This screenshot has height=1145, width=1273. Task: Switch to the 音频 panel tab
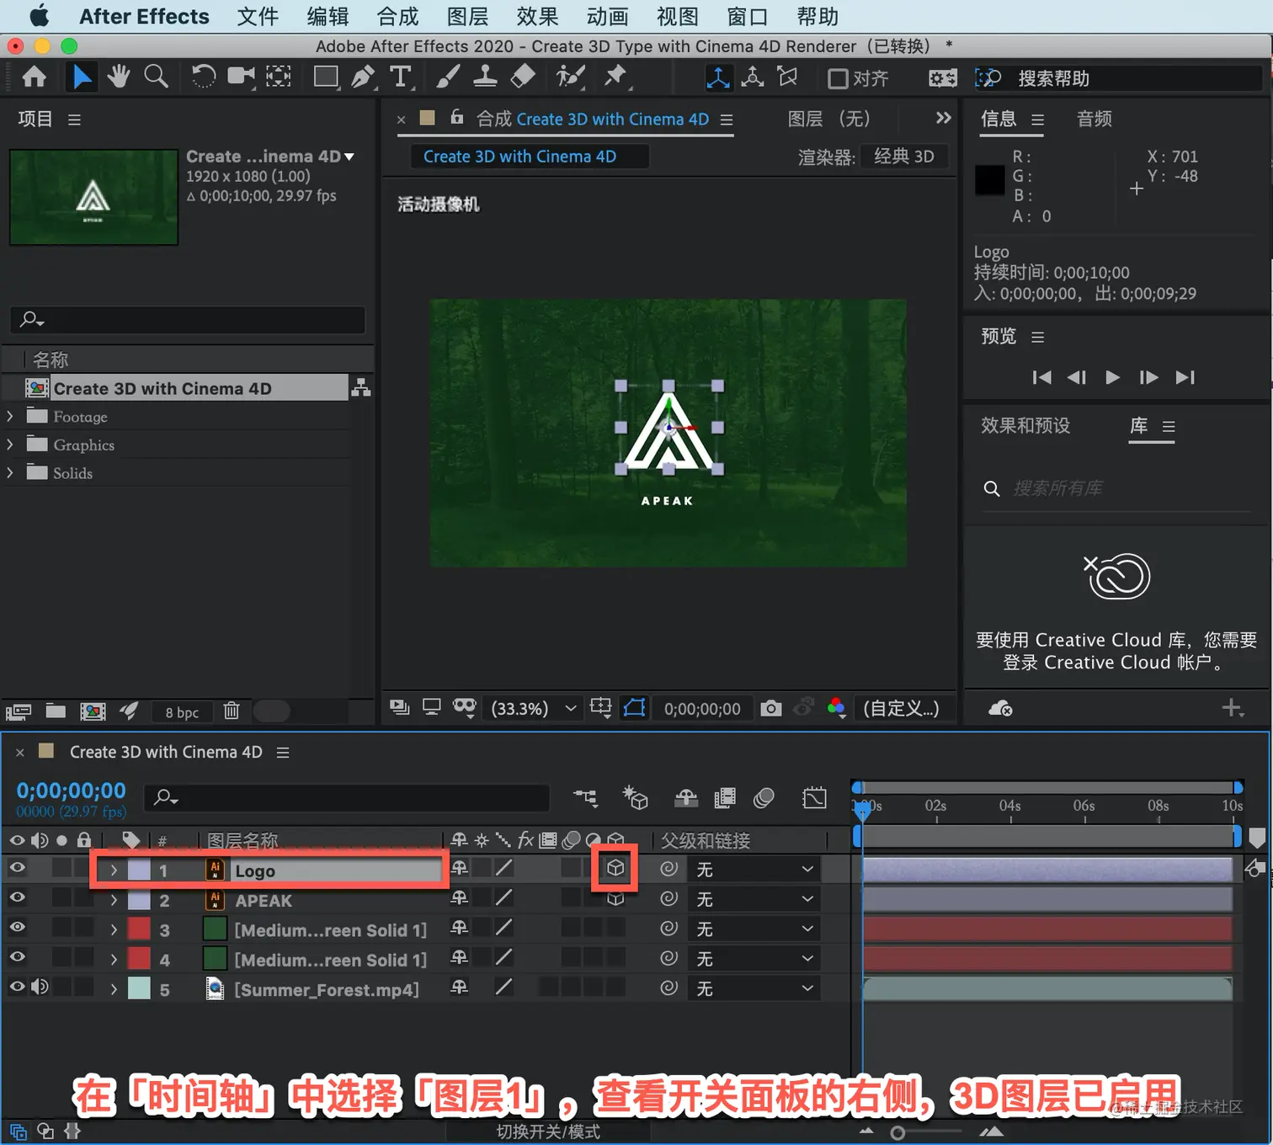[1095, 119]
